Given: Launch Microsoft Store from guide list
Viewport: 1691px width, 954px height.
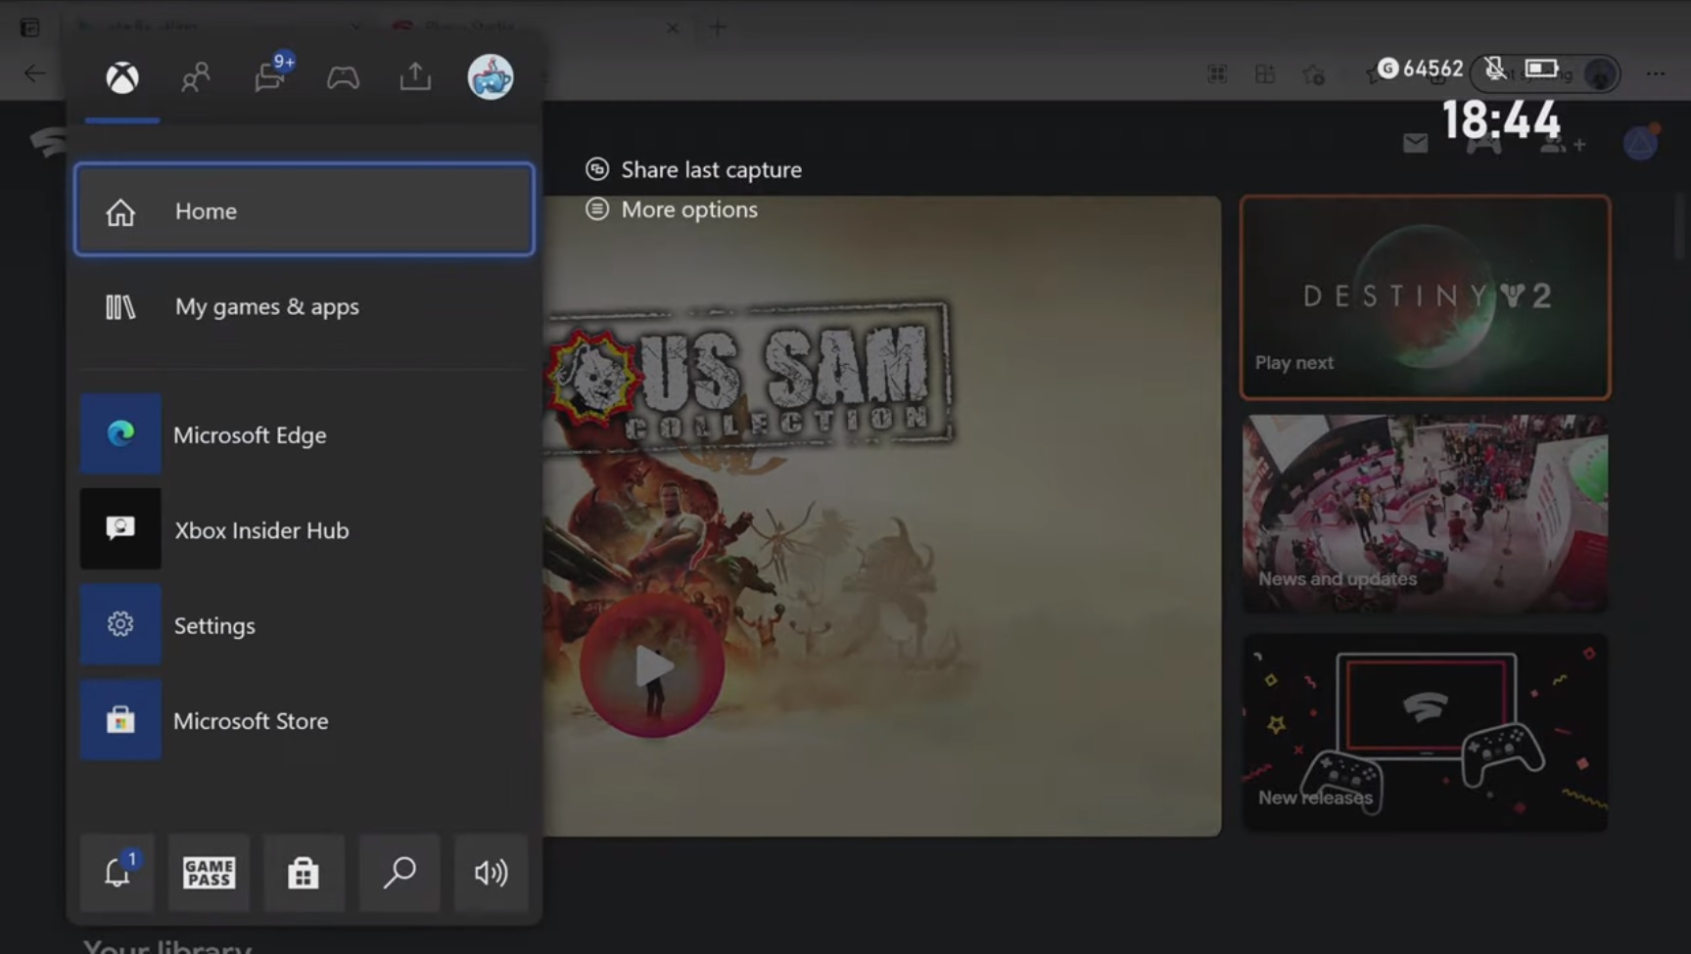Looking at the screenshot, I should pos(305,721).
